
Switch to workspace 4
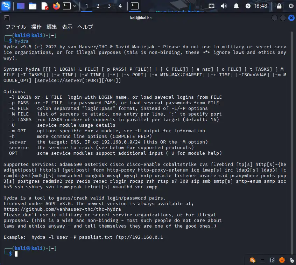coord(120,6)
